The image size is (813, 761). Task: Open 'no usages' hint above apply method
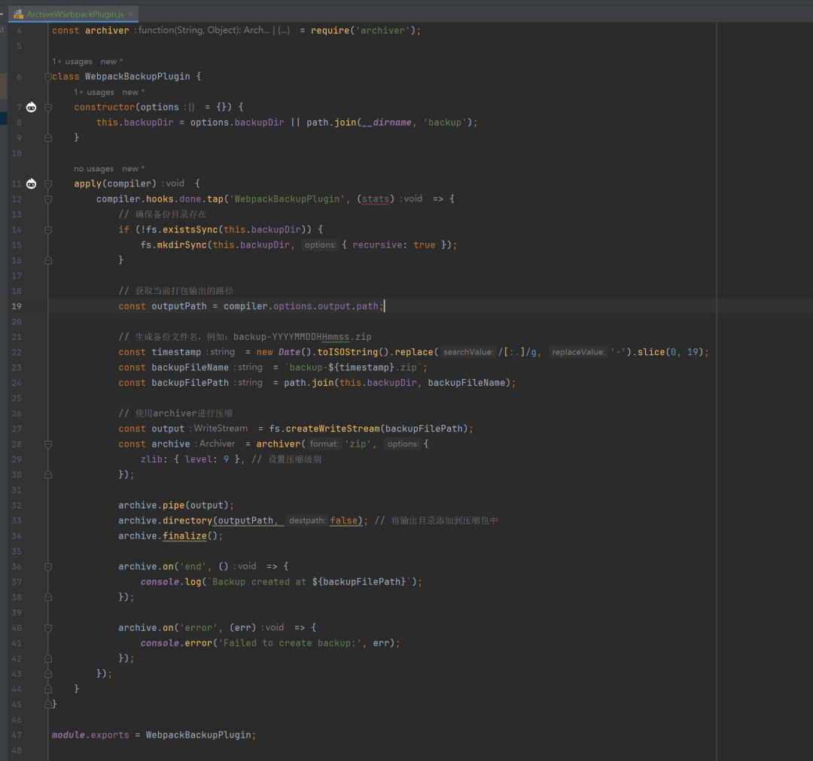point(93,169)
